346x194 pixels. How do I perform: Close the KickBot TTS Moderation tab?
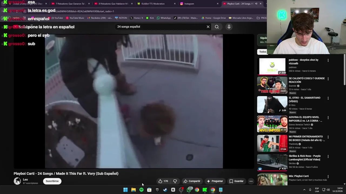point(175,4)
